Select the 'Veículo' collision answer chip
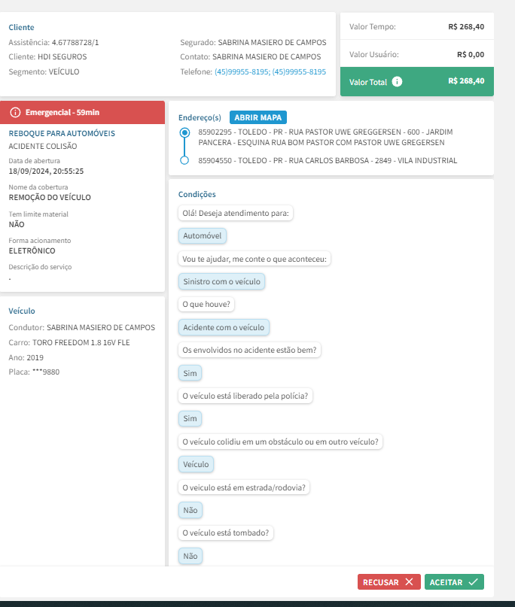The width and height of the screenshot is (515, 607). pos(196,464)
